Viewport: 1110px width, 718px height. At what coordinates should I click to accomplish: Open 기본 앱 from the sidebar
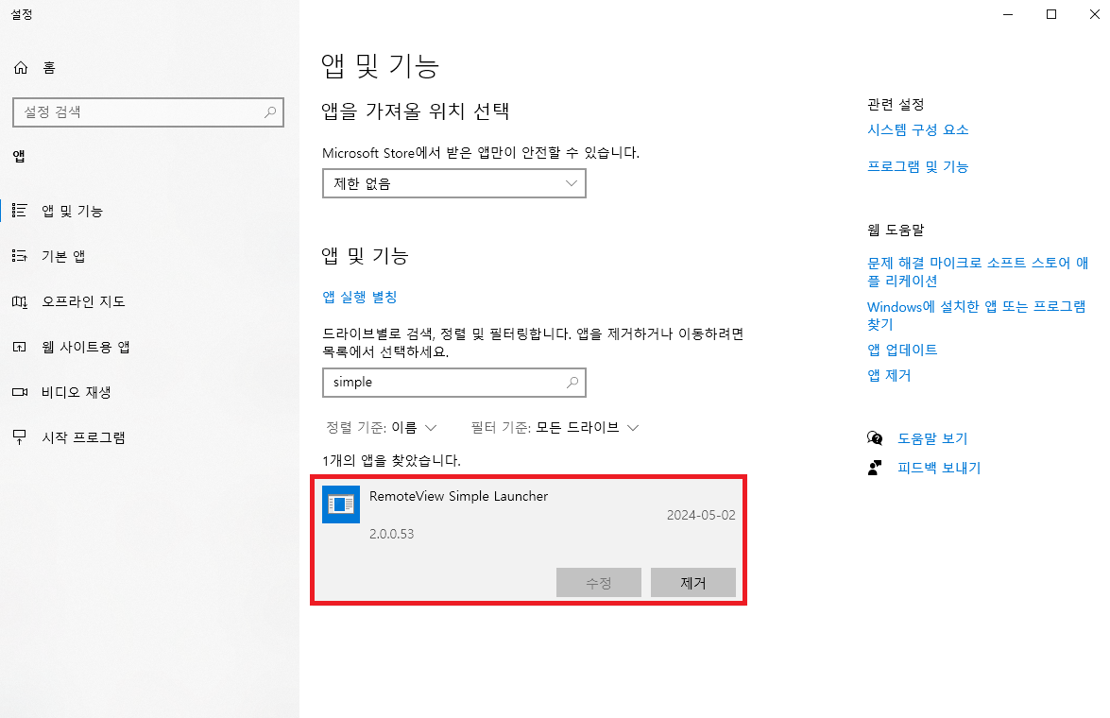pos(21,255)
